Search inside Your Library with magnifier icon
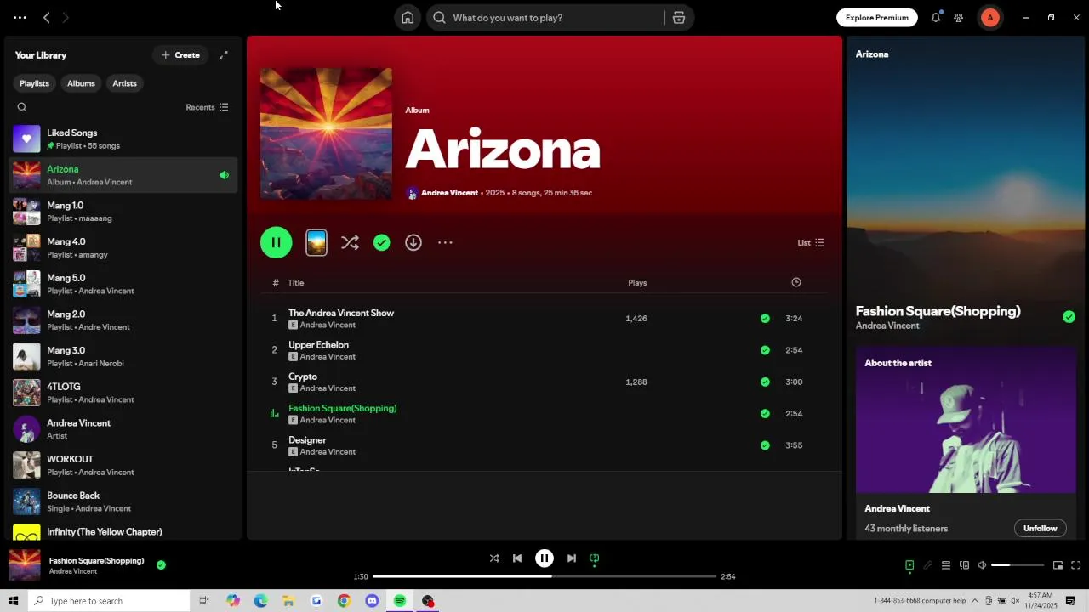Screen dimensions: 1089x612 pyautogui.click(x=22, y=107)
